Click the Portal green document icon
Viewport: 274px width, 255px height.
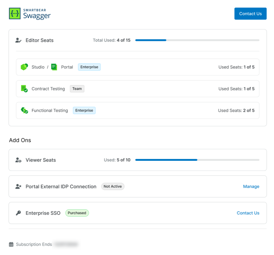(x=54, y=67)
